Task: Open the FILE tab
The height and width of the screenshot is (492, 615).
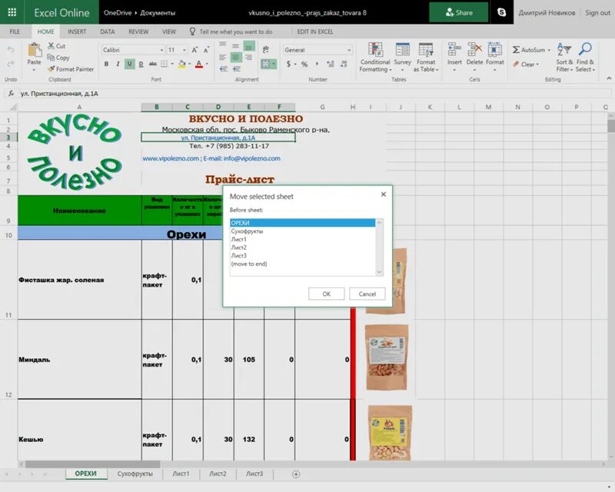Action: [x=15, y=32]
